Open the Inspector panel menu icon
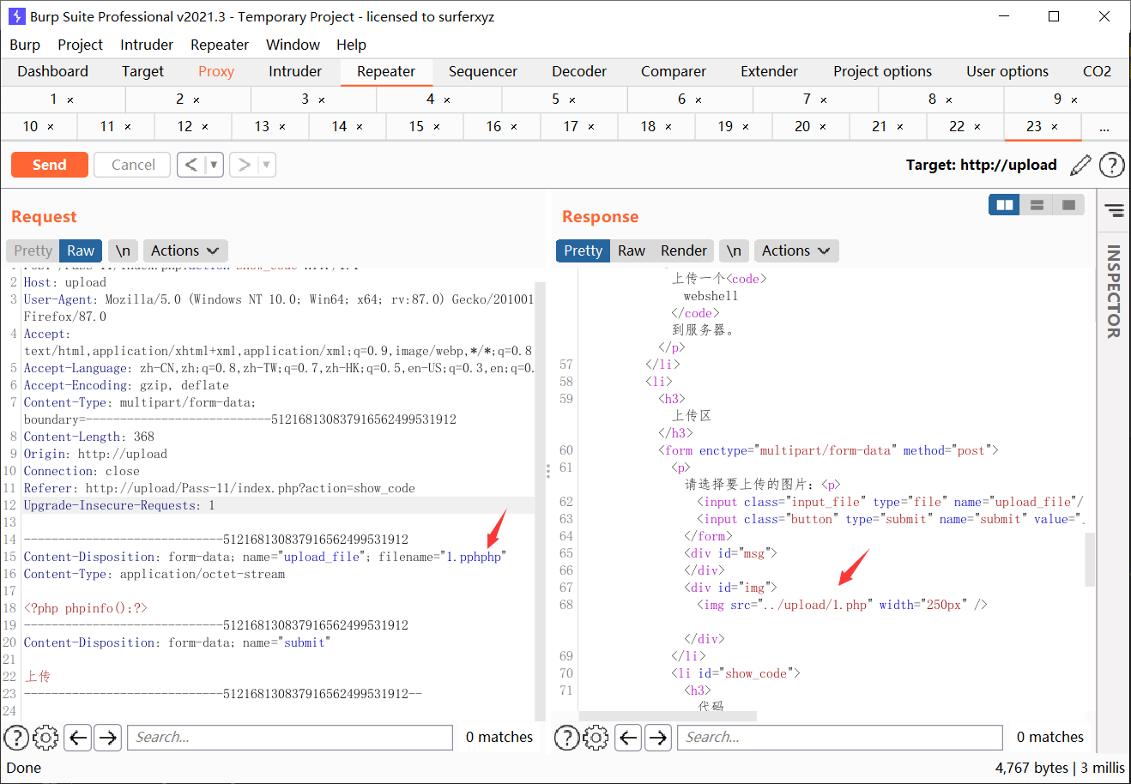The image size is (1131, 784). 1114,210
